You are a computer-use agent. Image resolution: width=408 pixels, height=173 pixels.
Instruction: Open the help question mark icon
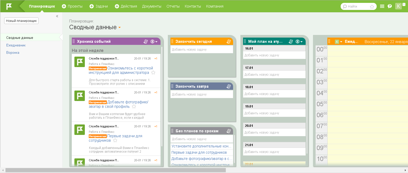click(390, 6)
